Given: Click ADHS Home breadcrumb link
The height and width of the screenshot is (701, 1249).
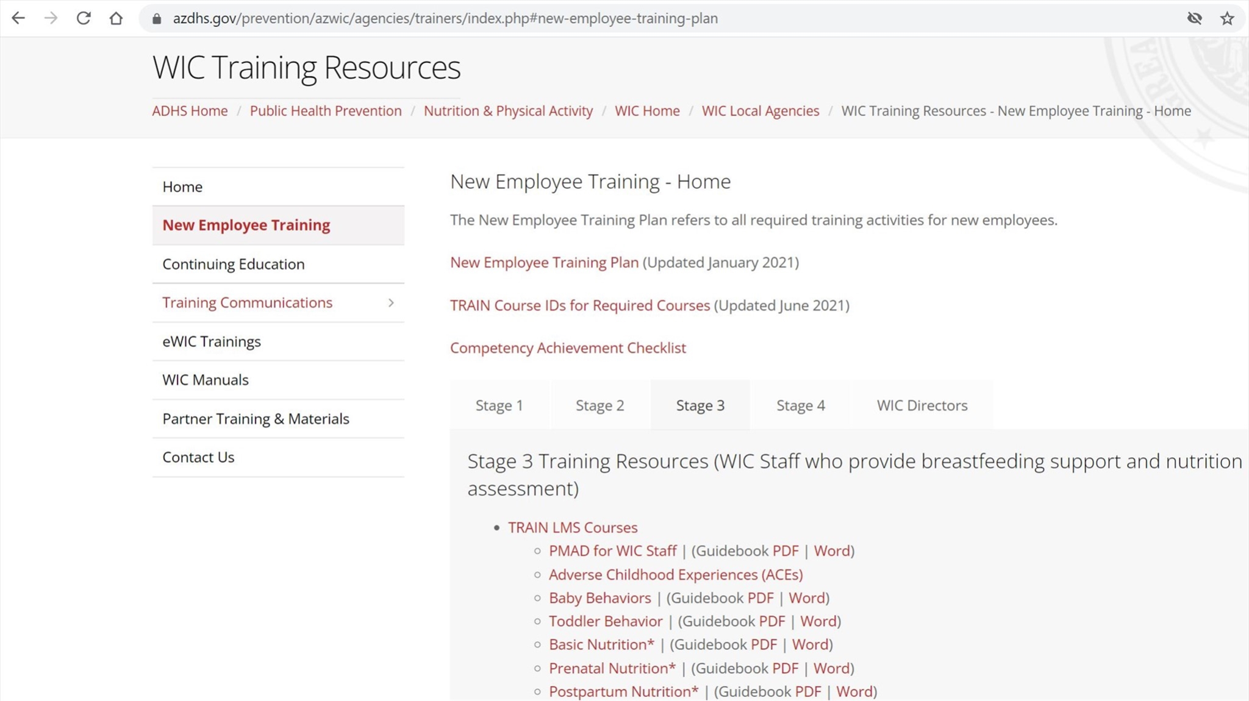Looking at the screenshot, I should pyautogui.click(x=190, y=111).
